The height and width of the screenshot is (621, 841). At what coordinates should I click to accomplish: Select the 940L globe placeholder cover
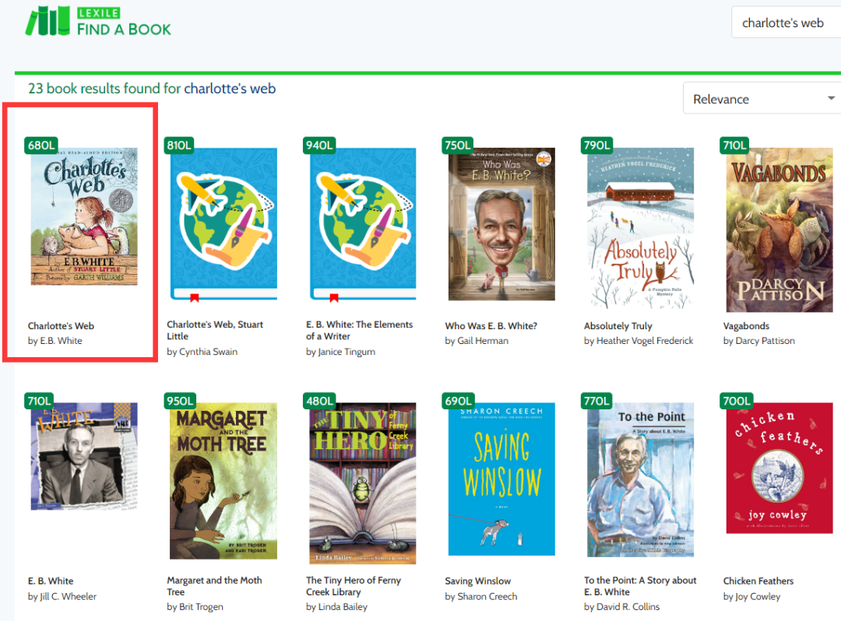[362, 224]
